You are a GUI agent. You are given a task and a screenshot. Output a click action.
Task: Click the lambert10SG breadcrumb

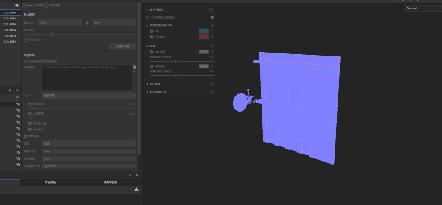pos(35,5)
